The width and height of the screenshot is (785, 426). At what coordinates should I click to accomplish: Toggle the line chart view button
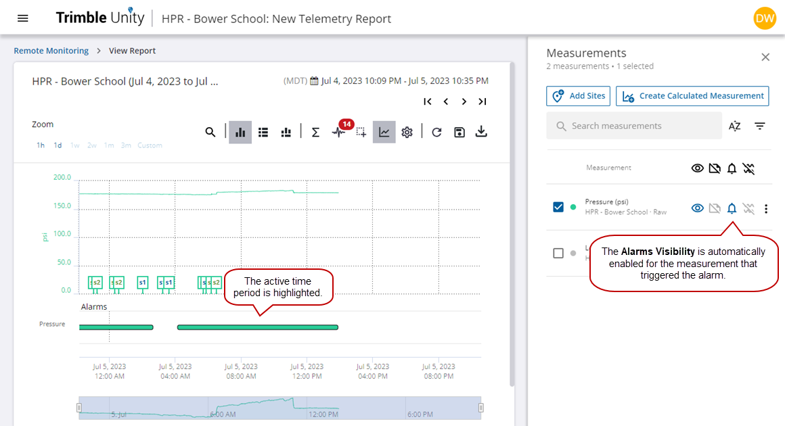(384, 132)
